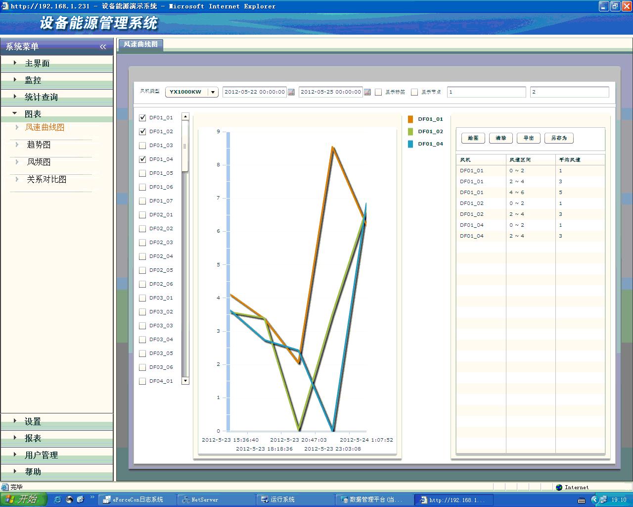Select the 风速曲线图 tab
This screenshot has width=633, height=507.
point(140,45)
